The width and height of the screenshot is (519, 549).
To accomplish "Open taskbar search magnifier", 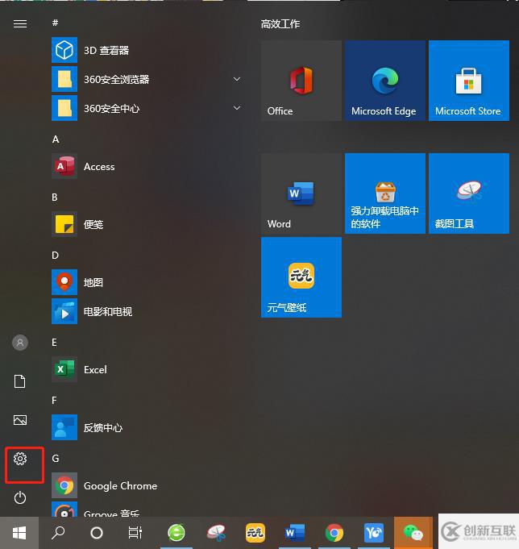I will pyautogui.click(x=58, y=533).
